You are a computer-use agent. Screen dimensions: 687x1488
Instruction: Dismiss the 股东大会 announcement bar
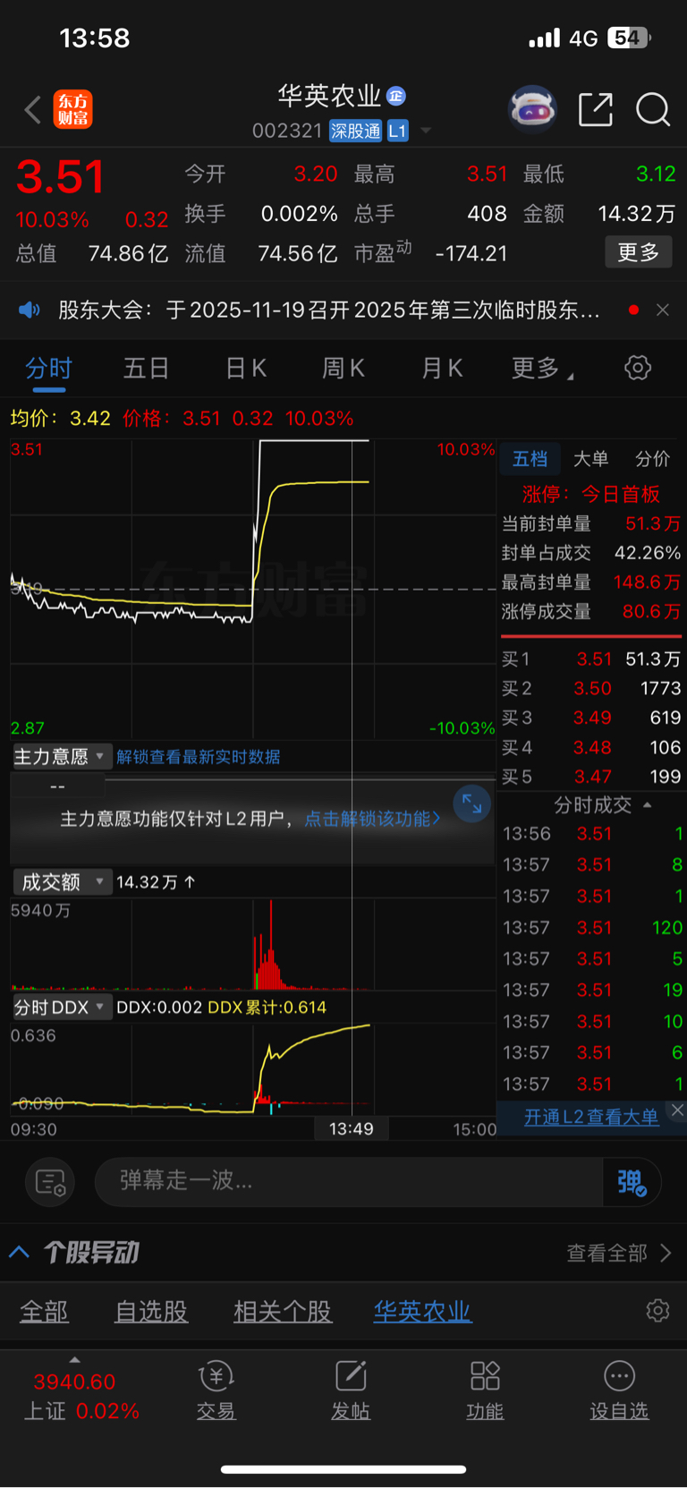pos(663,310)
